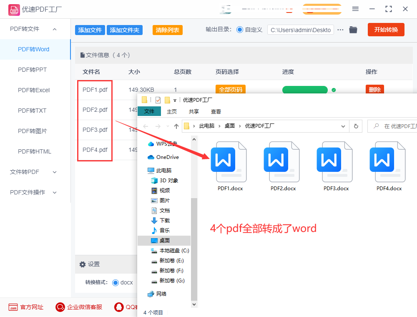Switch to PDF转Excel mode
The image size is (417, 317).
pyautogui.click(x=34, y=91)
